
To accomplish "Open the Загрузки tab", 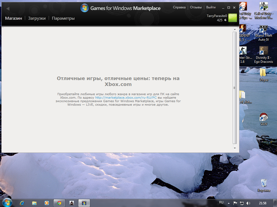I will click(x=37, y=18).
